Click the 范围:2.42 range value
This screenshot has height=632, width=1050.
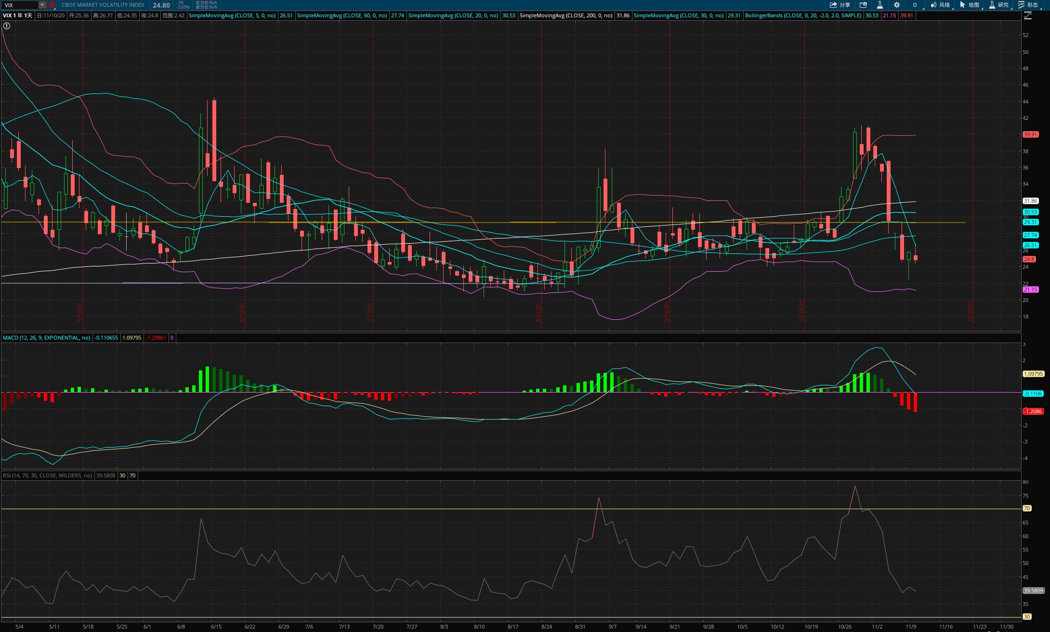[x=173, y=15]
